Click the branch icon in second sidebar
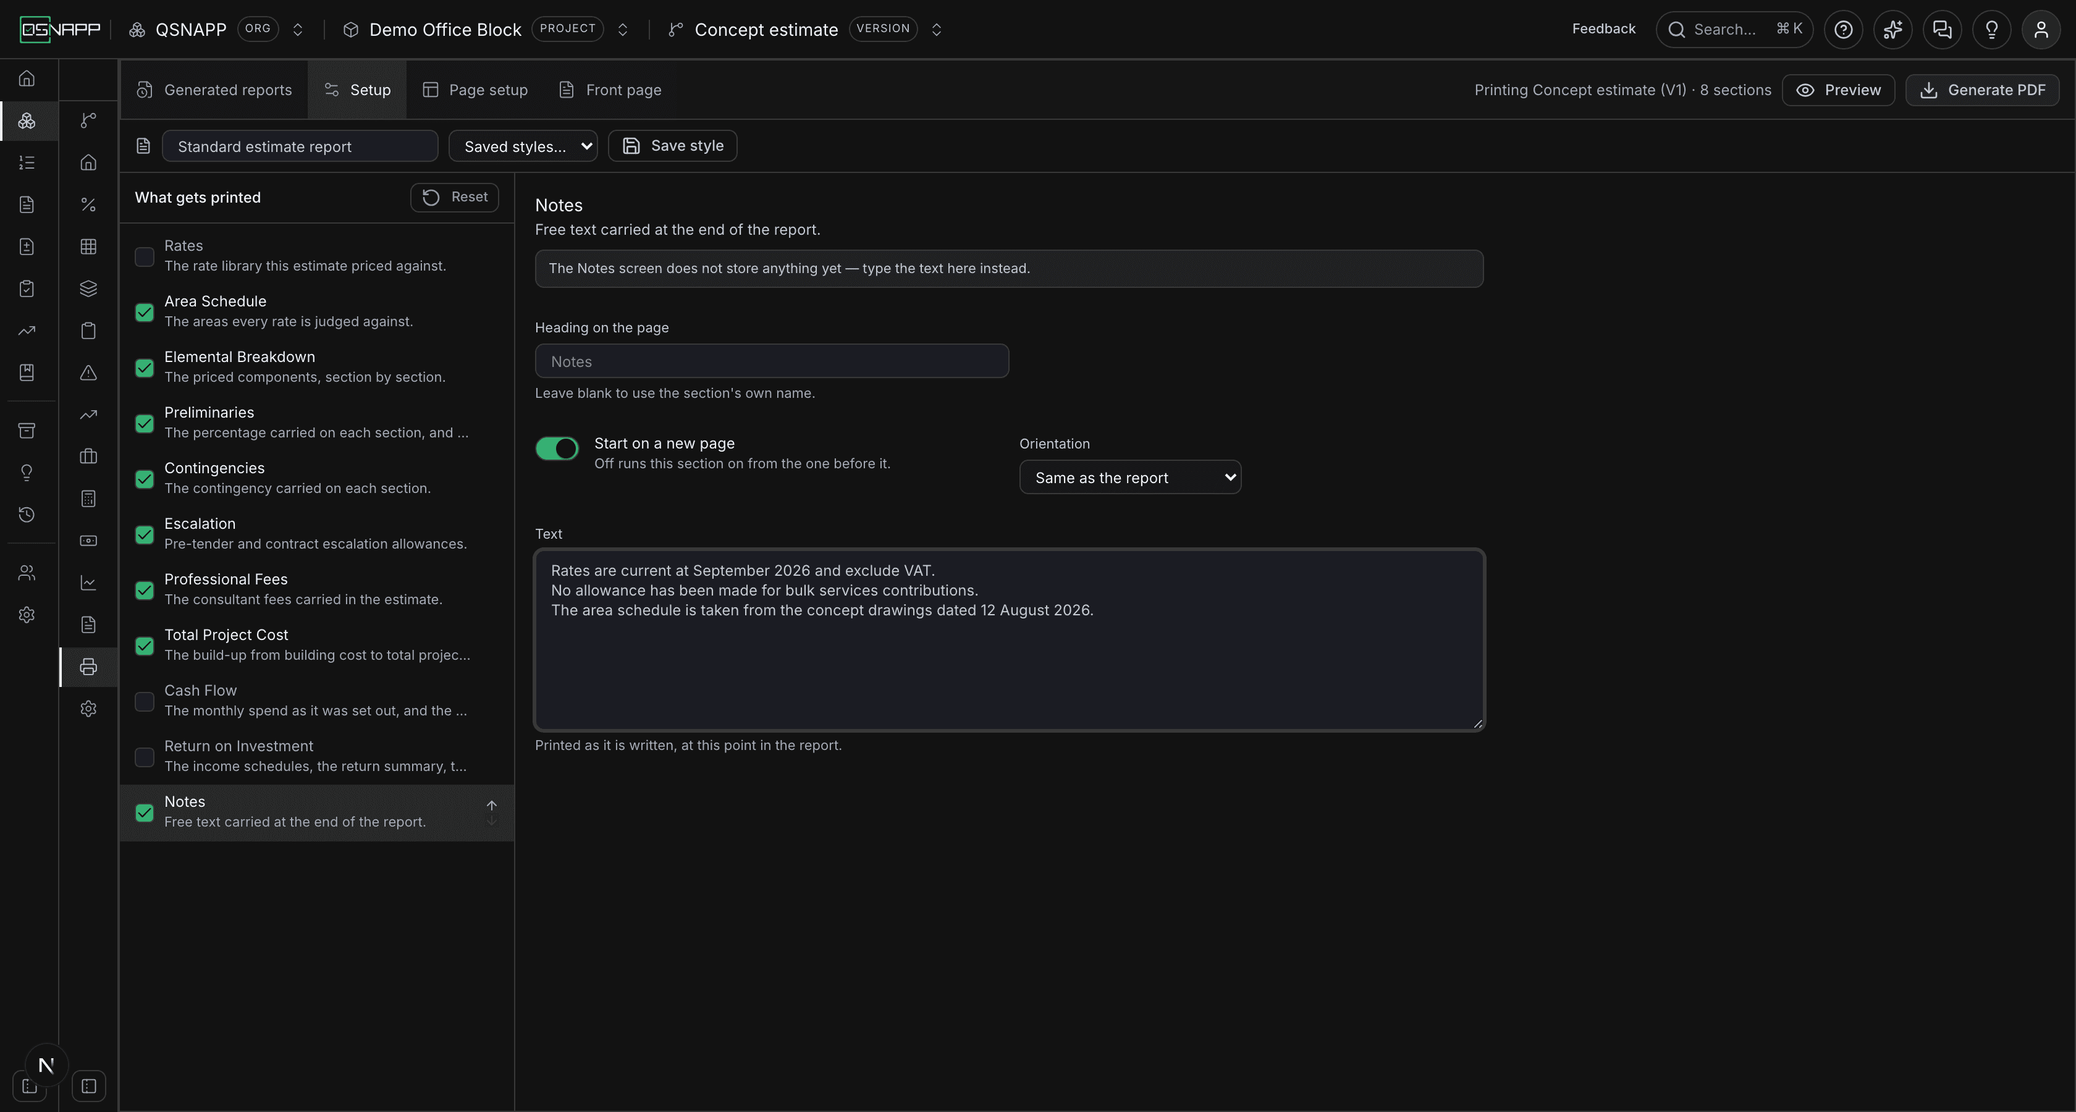Image resolution: width=2076 pixels, height=1112 pixels. pyautogui.click(x=88, y=121)
